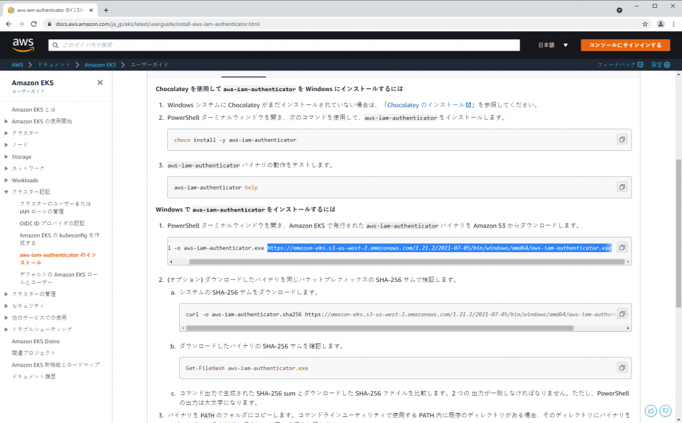Expand the ネットワーク sidebar section

click(6, 168)
